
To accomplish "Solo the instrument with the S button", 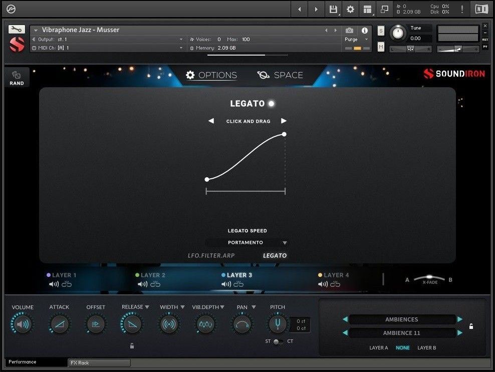I will [381, 31].
